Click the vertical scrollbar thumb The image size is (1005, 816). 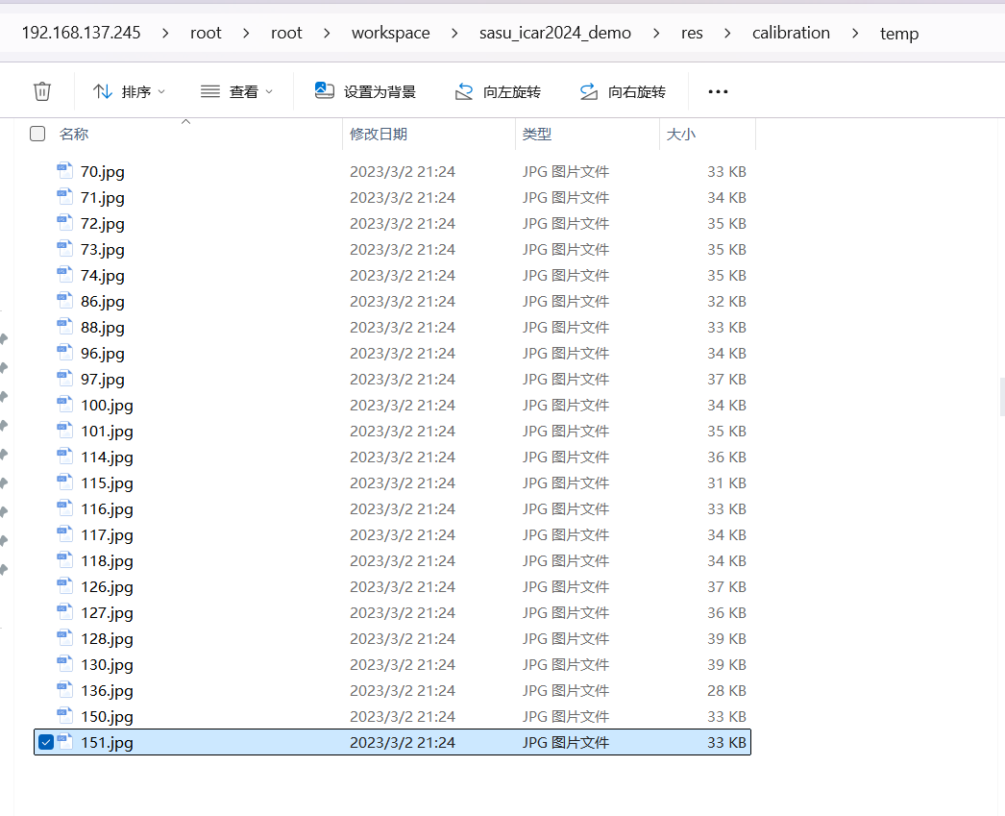pos(1002,397)
